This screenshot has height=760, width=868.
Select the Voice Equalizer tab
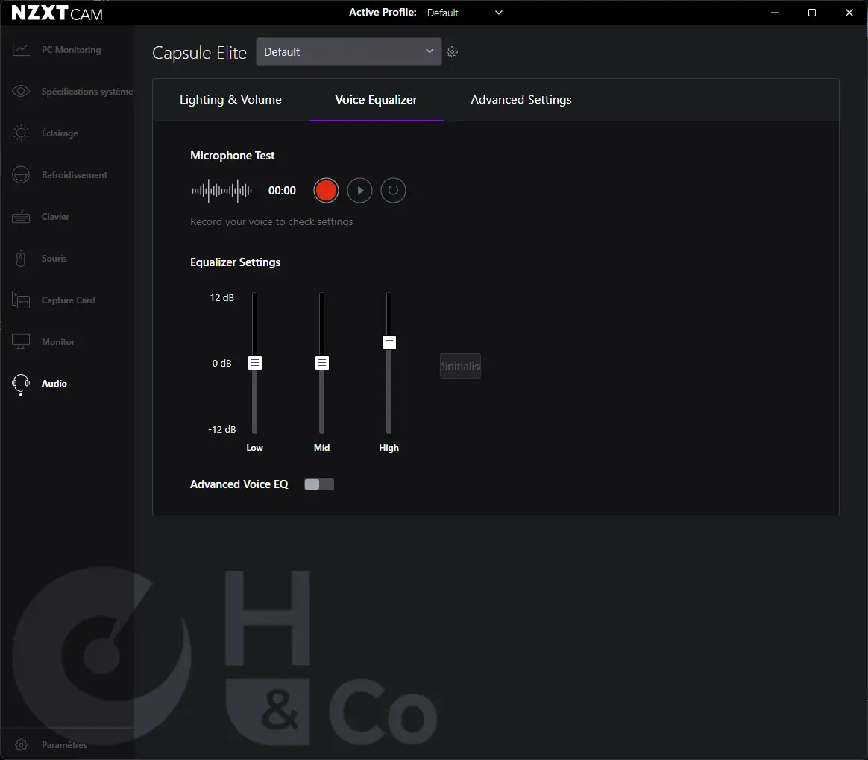(x=377, y=100)
